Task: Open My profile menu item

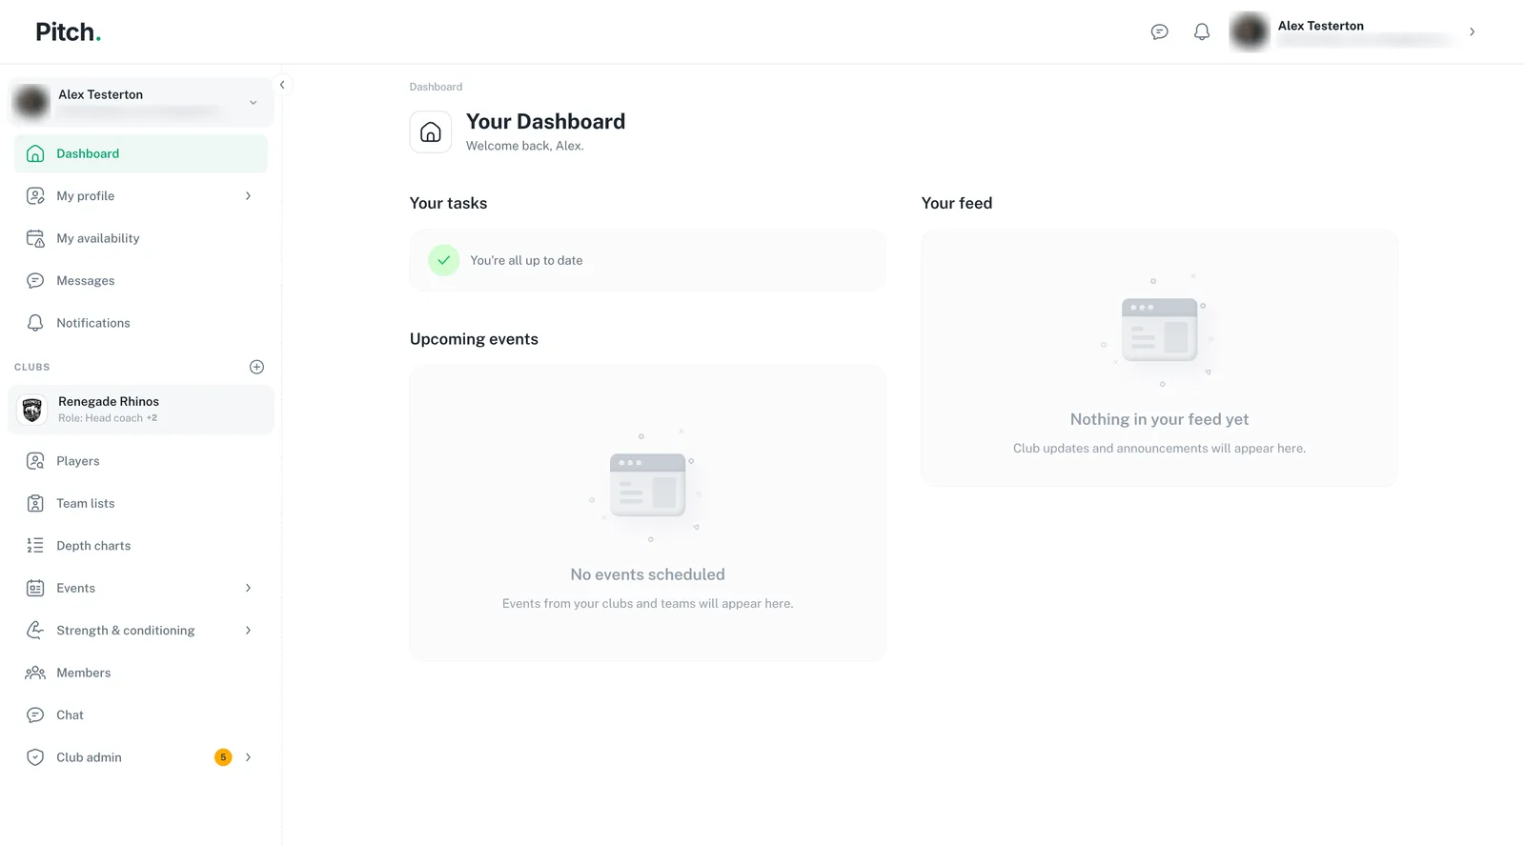Action: [x=140, y=195]
